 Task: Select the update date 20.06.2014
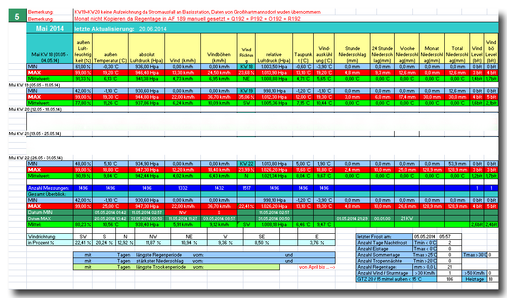pyautogui.click(x=153, y=29)
